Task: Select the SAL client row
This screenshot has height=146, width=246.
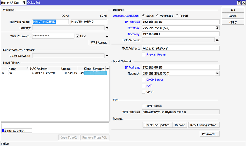Action: pyautogui.click(x=36, y=73)
